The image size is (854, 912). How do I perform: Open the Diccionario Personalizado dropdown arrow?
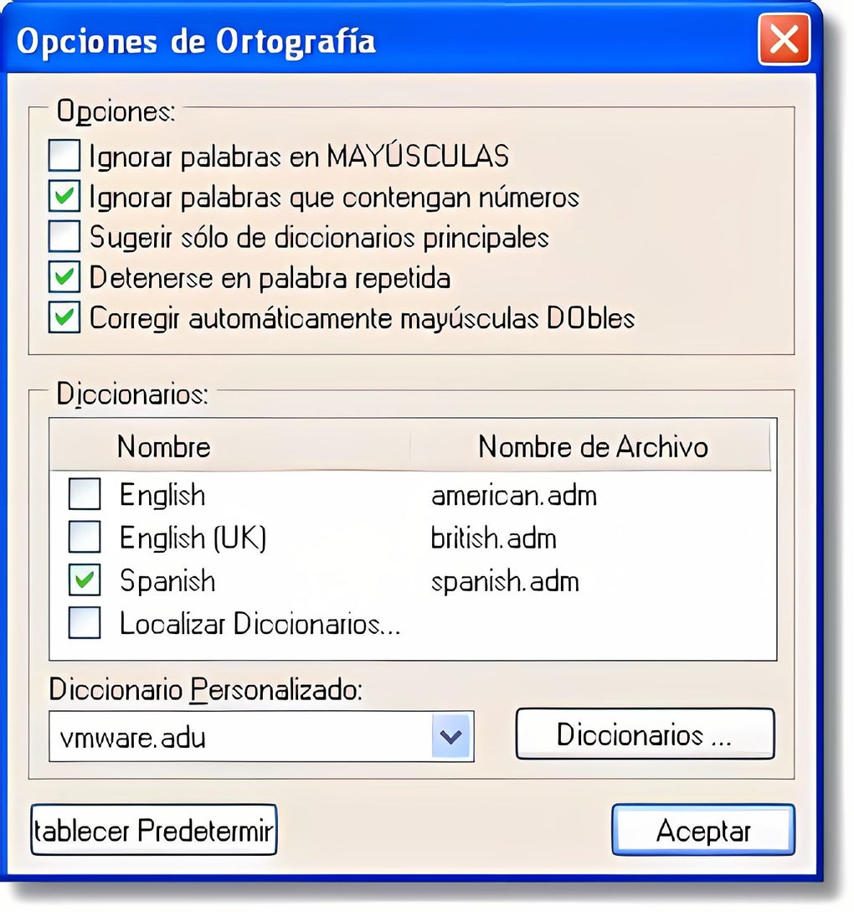tap(451, 736)
